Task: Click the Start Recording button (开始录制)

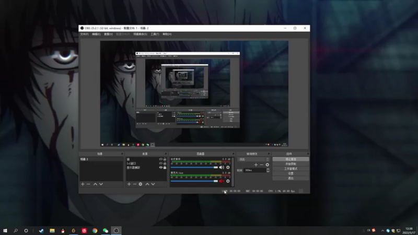Action: (x=291, y=164)
